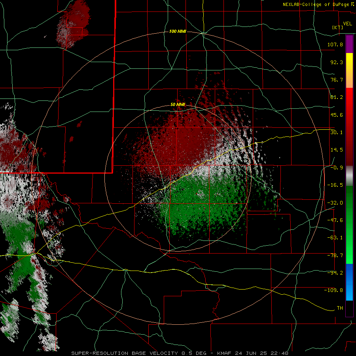Image resolution: width=356 pixels, height=356 pixels.
Task: Click the NEXLAB-College of DuPage label
Action: [318, 4]
